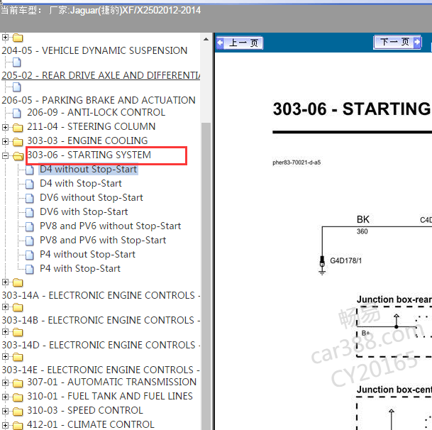Select P4 without Stop-Start entry
This screenshot has width=432, height=430.
point(87,255)
